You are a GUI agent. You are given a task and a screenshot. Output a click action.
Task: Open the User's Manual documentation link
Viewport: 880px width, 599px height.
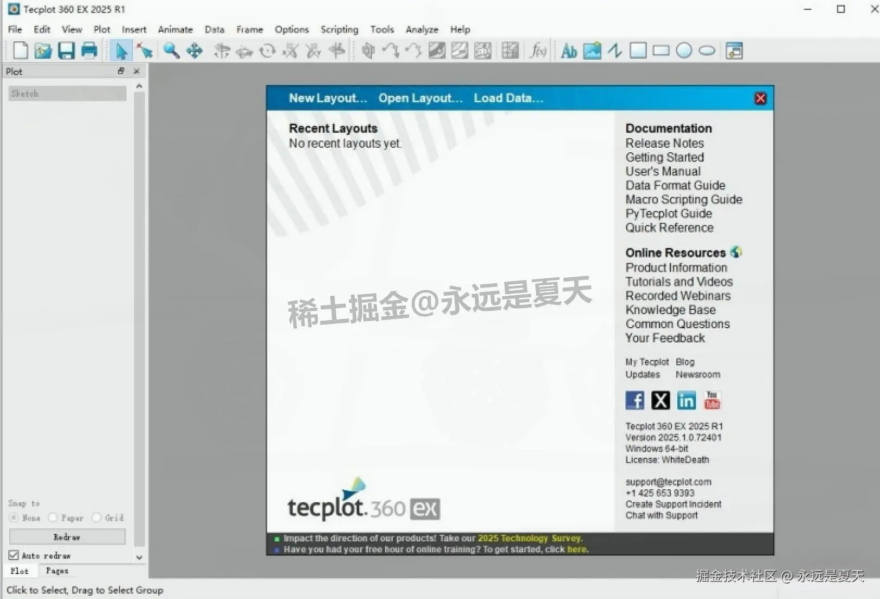click(663, 171)
